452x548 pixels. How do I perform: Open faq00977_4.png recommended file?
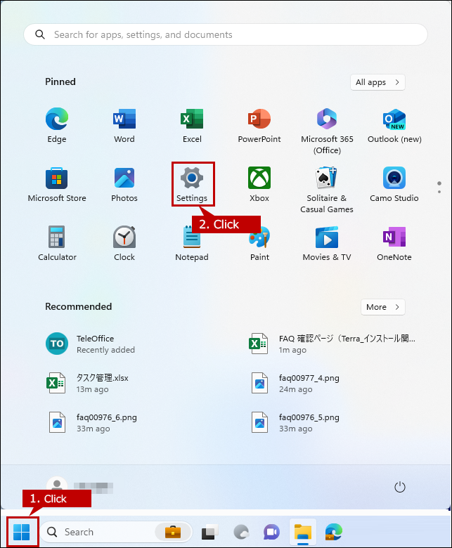click(x=295, y=383)
